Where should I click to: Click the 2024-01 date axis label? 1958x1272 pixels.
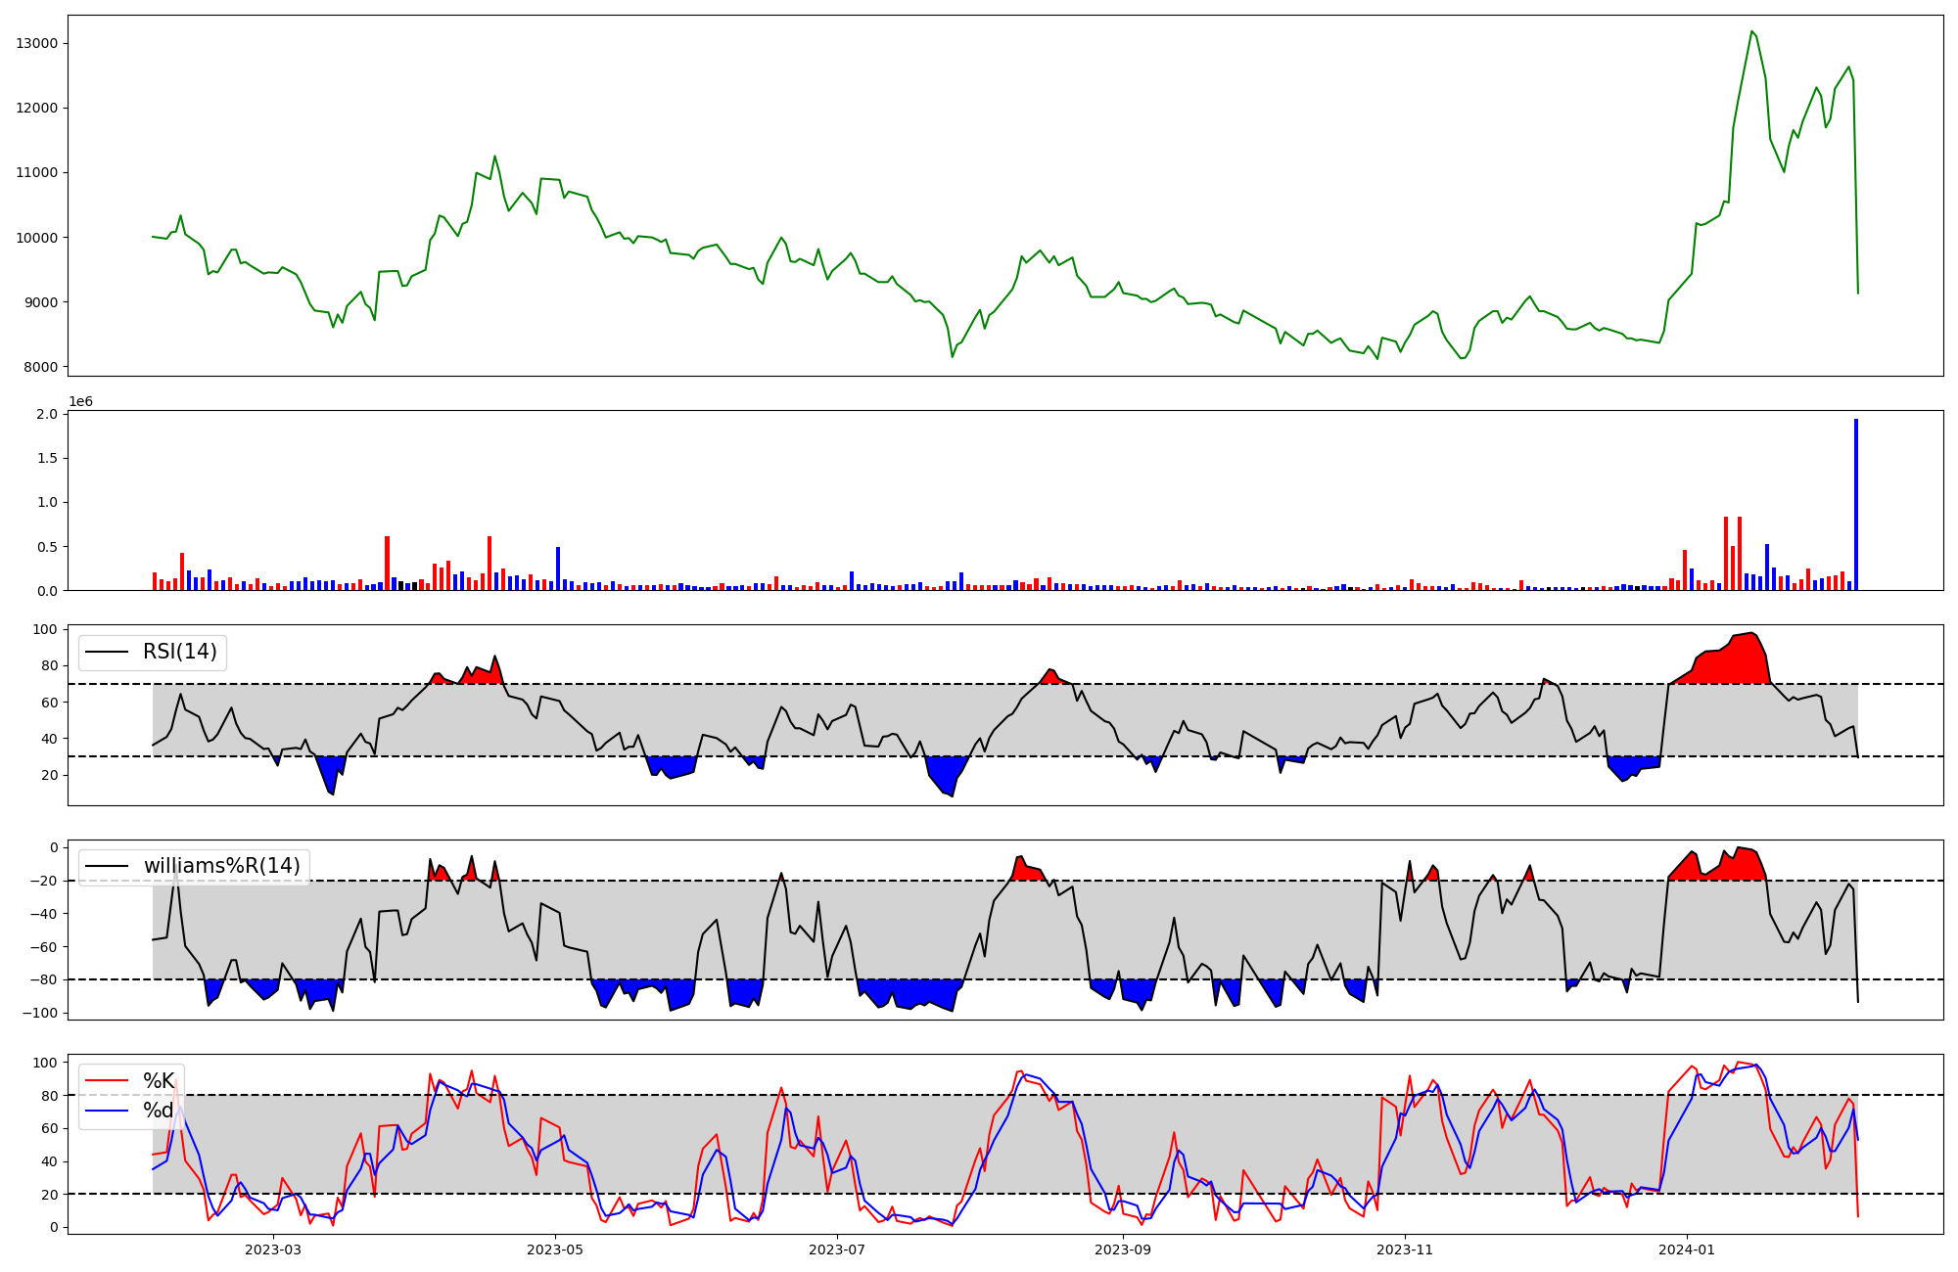(1687, 1249)
